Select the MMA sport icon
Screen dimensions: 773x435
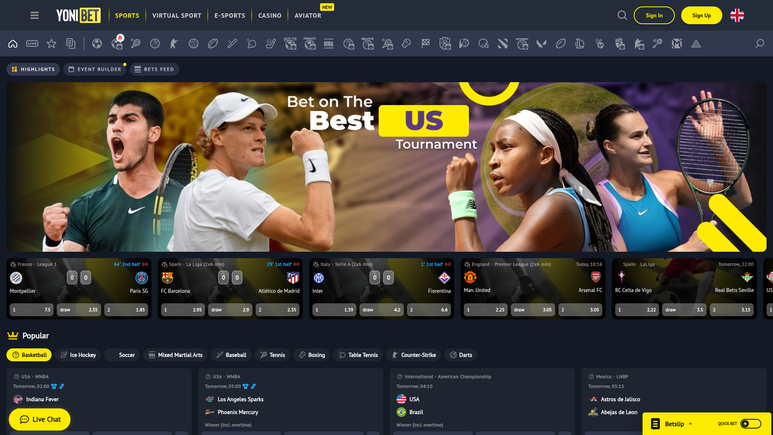329,43
